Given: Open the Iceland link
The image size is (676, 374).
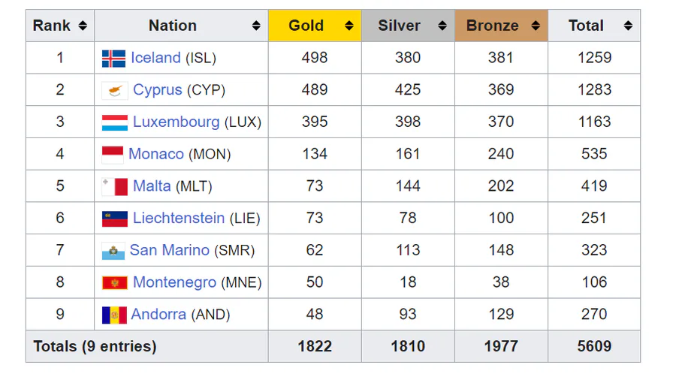Looking at the screenshot, I should 155,58.
